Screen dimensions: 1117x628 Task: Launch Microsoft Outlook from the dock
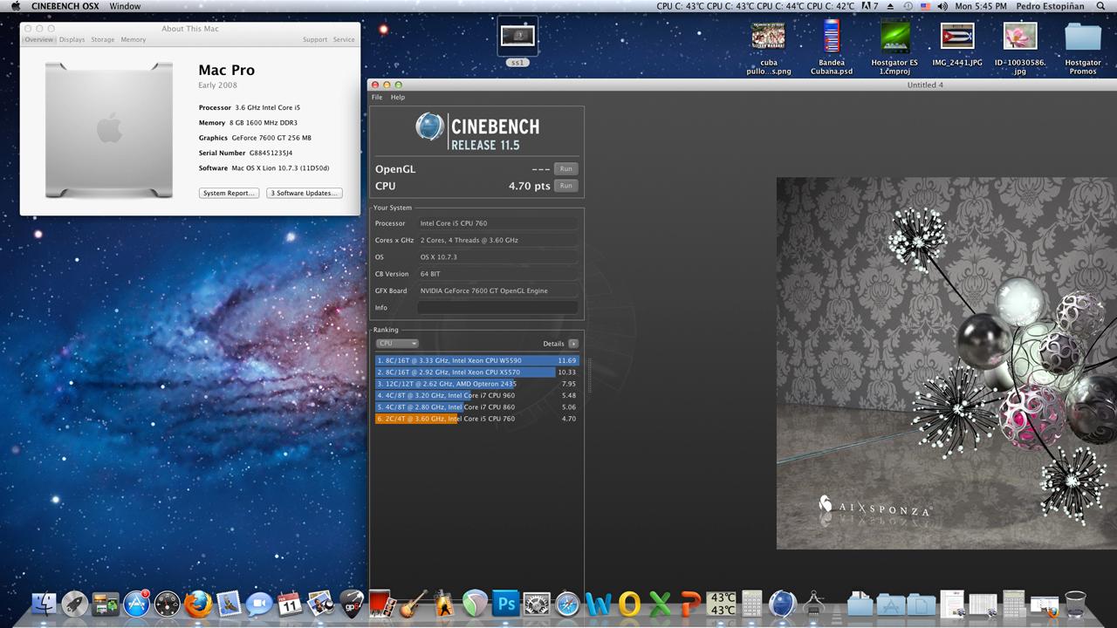pos(629,604)
